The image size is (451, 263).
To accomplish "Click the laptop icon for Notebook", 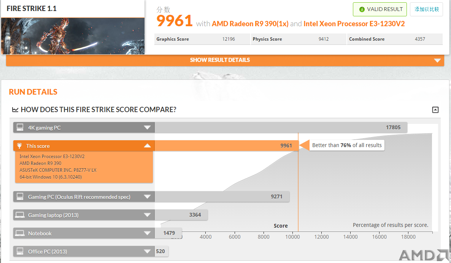I will 20,233.
